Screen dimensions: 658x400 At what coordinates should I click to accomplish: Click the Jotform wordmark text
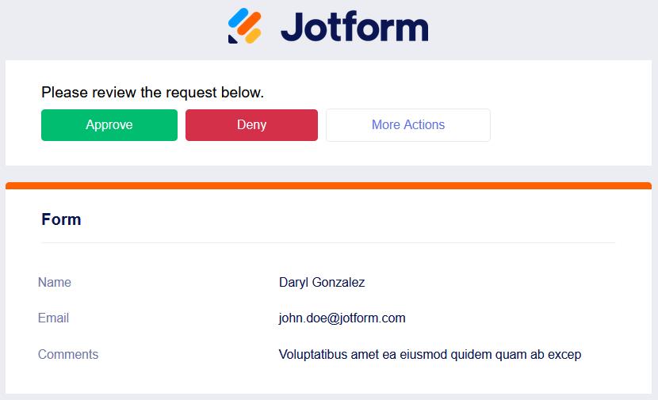[x=354, y=26]
